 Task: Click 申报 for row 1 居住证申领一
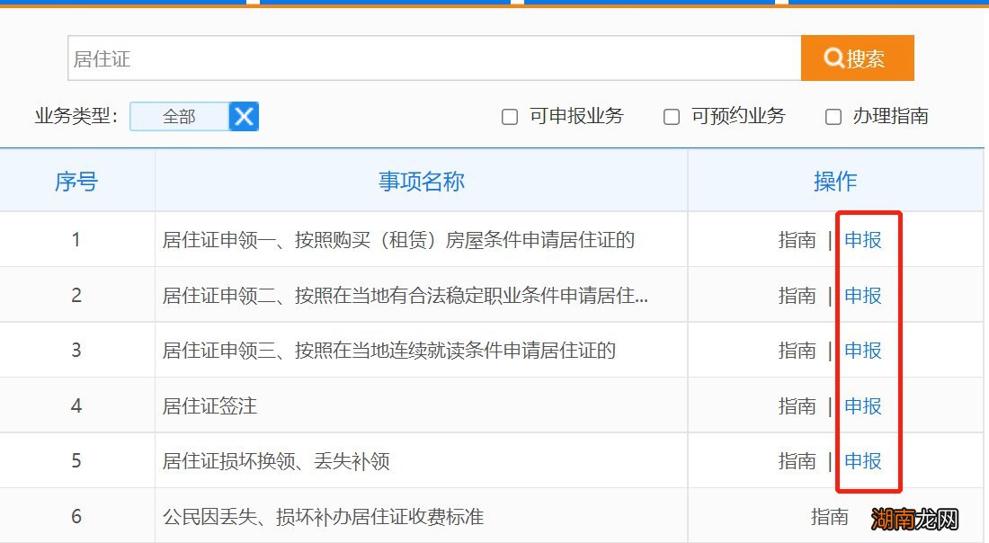[x=863, y=240]
